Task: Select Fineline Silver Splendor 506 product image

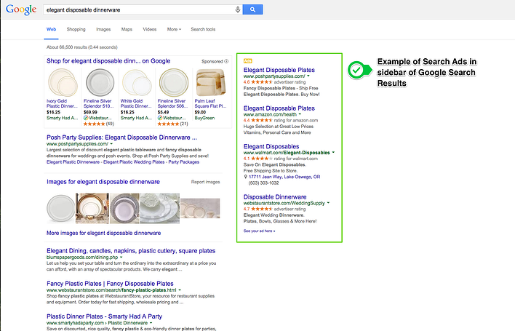Action: (174, 83)
